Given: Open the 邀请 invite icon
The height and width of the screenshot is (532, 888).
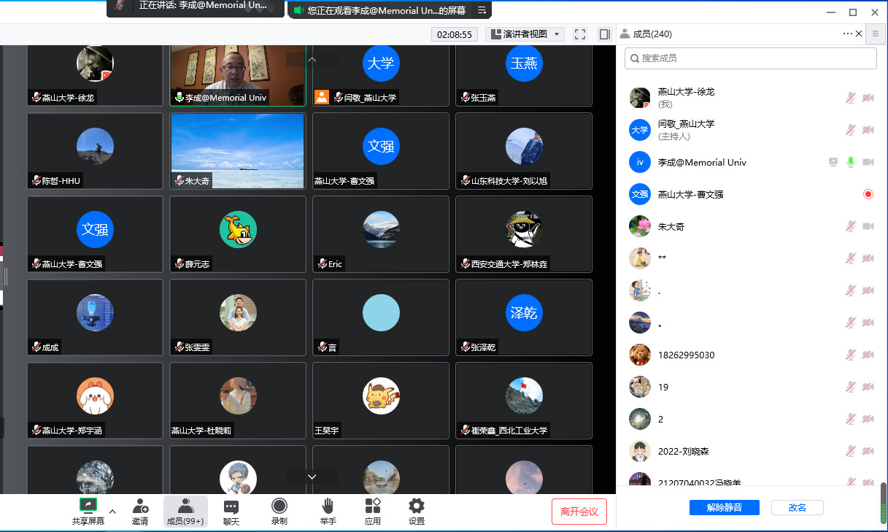Looking at the screenshot, I should [x=140, y=506].
